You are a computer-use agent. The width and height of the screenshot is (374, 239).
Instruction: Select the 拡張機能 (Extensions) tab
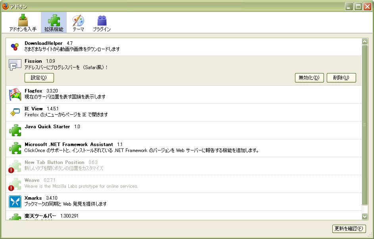[x=54, y=23]
